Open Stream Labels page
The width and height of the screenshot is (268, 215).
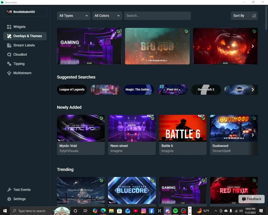pyautogui.click(x=25, y=45)
